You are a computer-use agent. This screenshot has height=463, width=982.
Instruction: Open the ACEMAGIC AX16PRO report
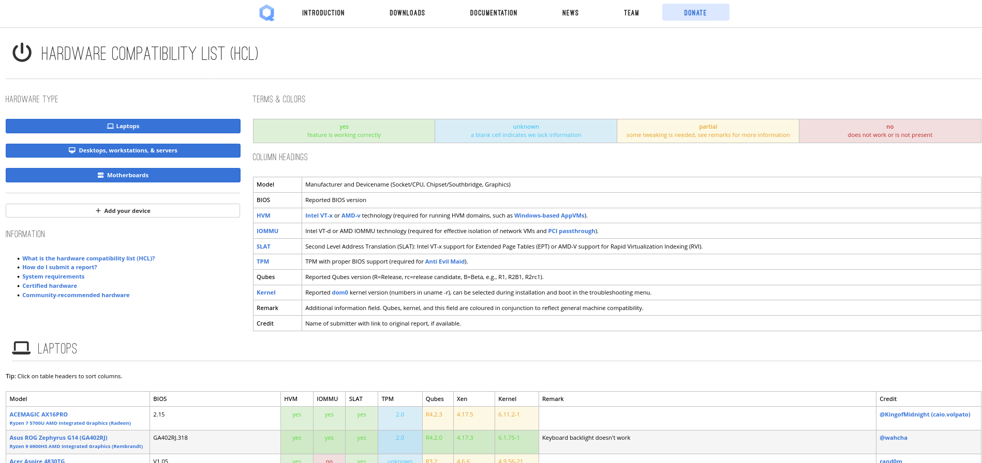click(39, 414)
